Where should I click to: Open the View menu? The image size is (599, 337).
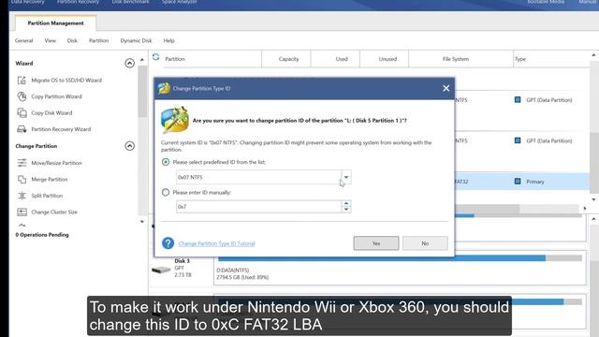point(50,40)
